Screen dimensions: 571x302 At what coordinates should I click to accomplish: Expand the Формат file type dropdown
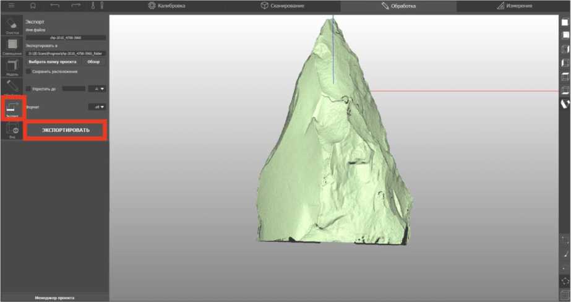click(97, 107)
